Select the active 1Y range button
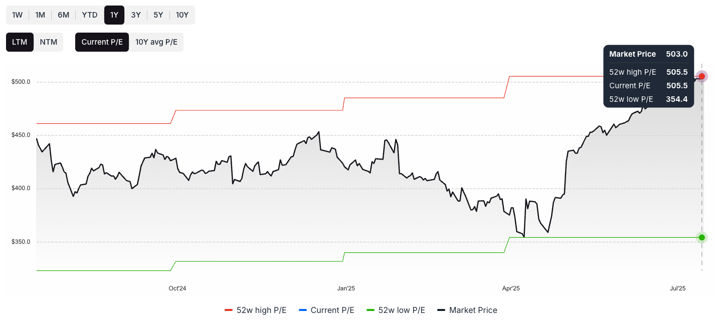726x320 pixels. [x=114, y=15]
